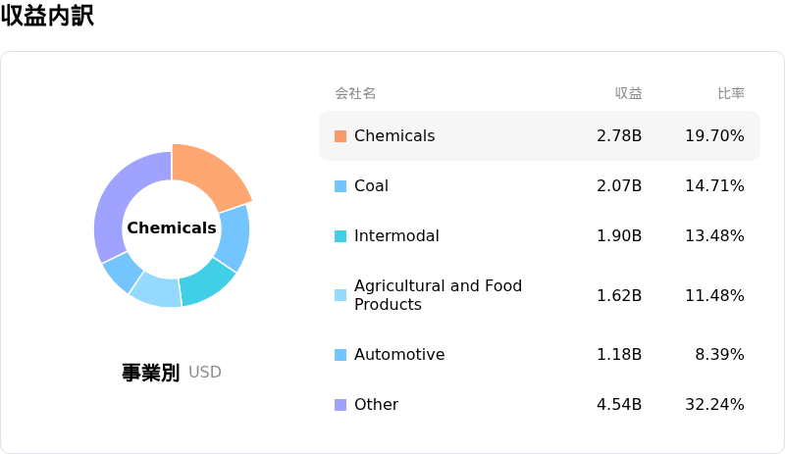Click the Automotive legend color square
This screenshot has width=785, height=454.
tap(340, 355)
